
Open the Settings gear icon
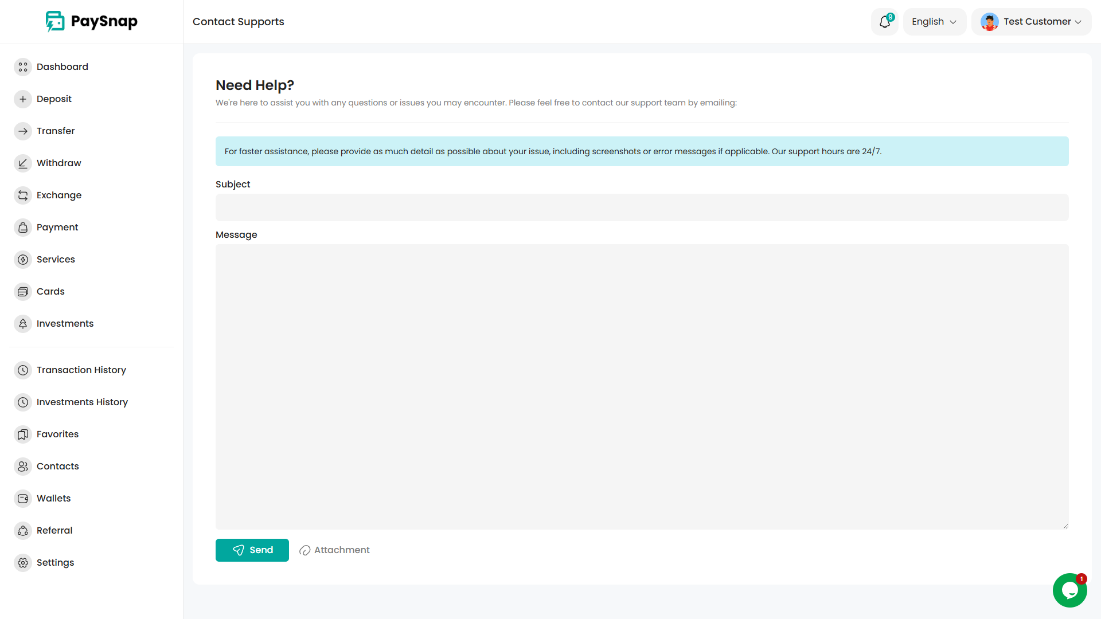click(23, 562)
